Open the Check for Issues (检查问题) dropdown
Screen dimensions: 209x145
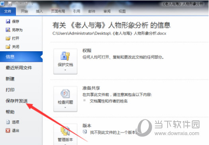coord(65,99)
